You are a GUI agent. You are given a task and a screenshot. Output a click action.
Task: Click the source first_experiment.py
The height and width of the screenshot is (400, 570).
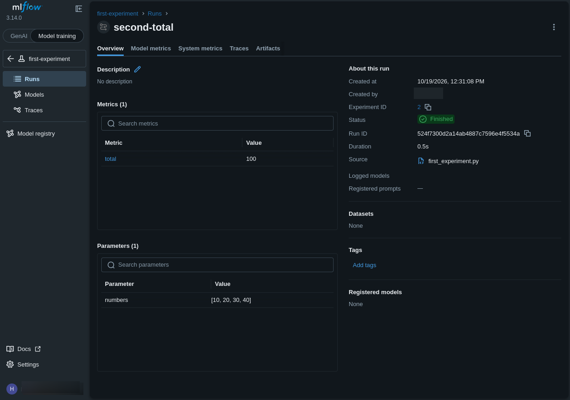coord(454,161)
